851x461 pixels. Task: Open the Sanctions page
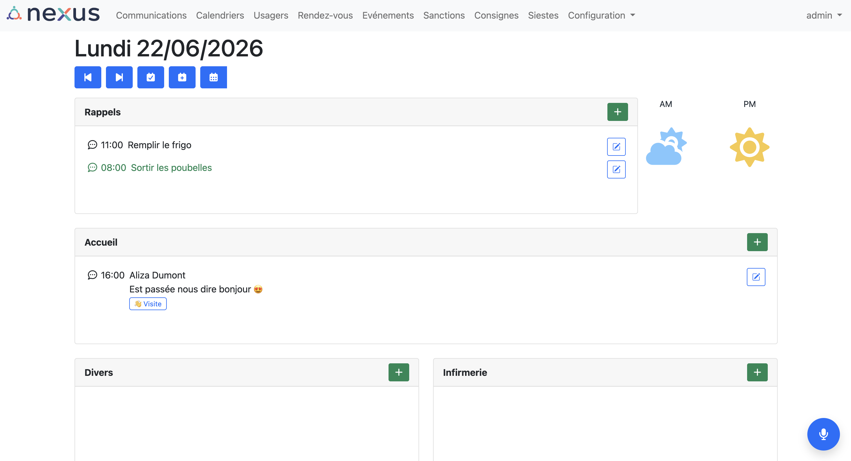[x=444, y=15]
